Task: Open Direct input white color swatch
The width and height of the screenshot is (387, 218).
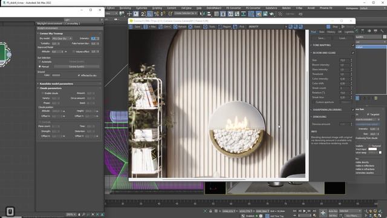Action: 372,149
